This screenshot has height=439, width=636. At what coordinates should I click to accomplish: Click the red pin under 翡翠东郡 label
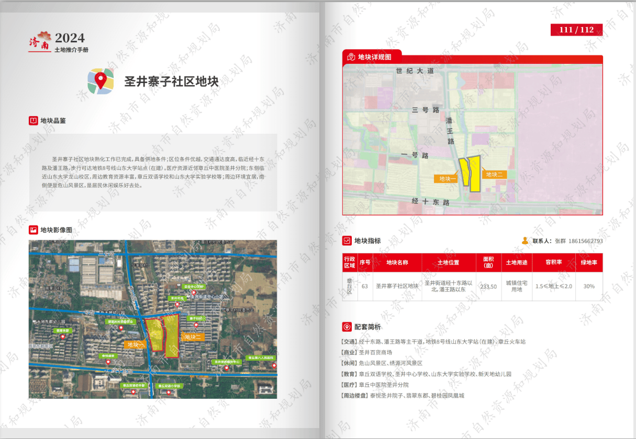(64, 336)
